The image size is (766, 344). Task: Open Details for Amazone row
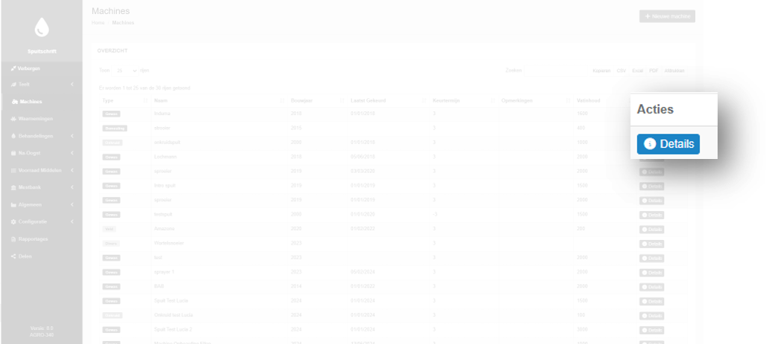pyautogui.click(x=651, y=230)
